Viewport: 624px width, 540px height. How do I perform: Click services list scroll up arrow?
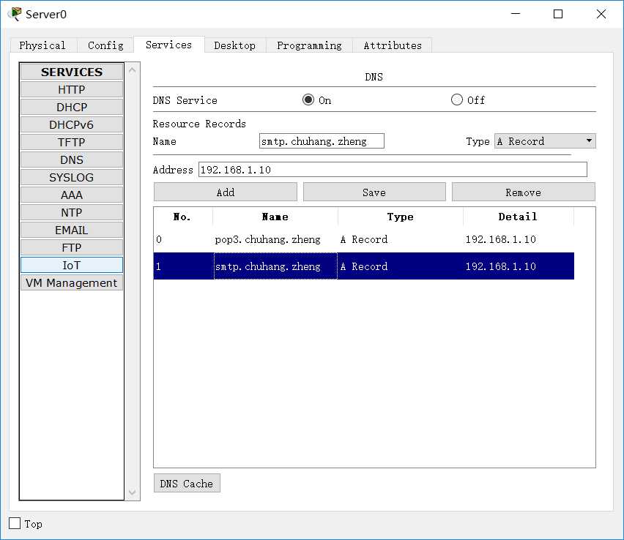click(133, 70)
